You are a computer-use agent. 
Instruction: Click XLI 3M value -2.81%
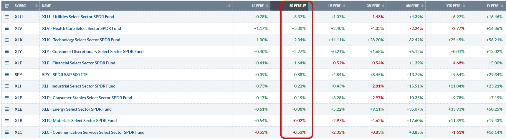point(377,86)
